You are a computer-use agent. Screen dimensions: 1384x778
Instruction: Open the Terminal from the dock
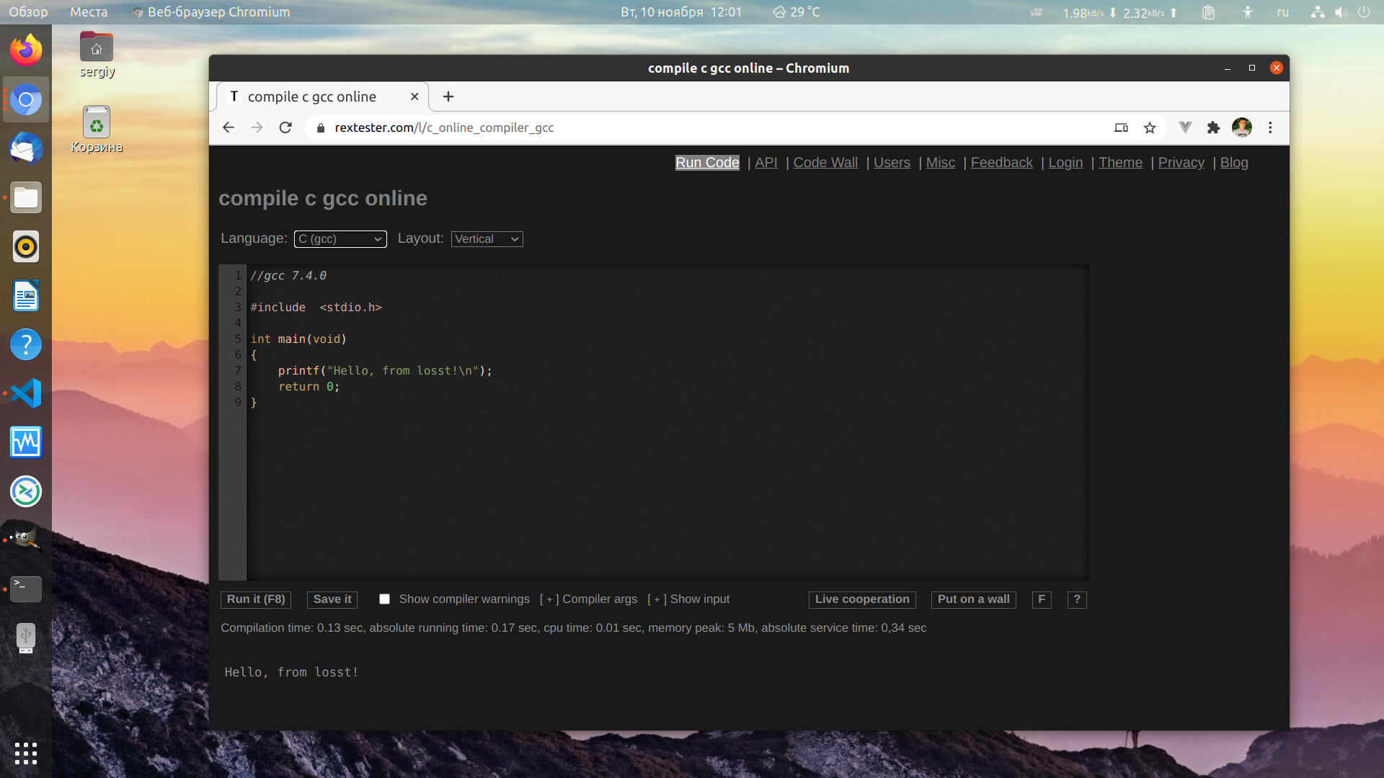point(26,589)
